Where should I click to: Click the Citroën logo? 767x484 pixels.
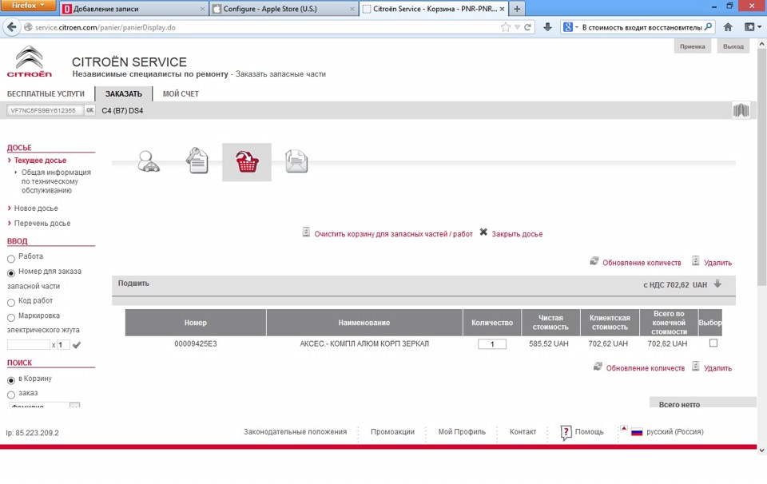click(x=30, y=61)
